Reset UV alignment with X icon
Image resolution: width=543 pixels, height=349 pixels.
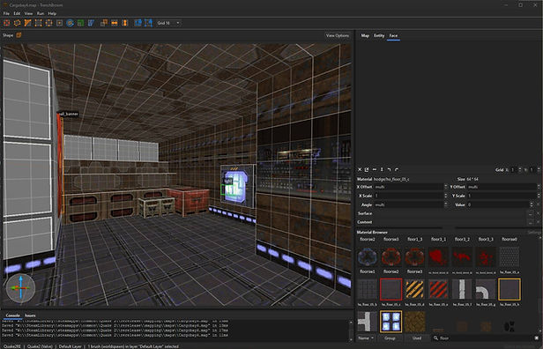click(x=360, y=169)
